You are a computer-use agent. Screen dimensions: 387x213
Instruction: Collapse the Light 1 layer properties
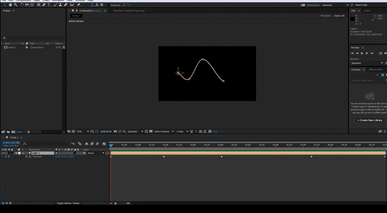(17, 153)
